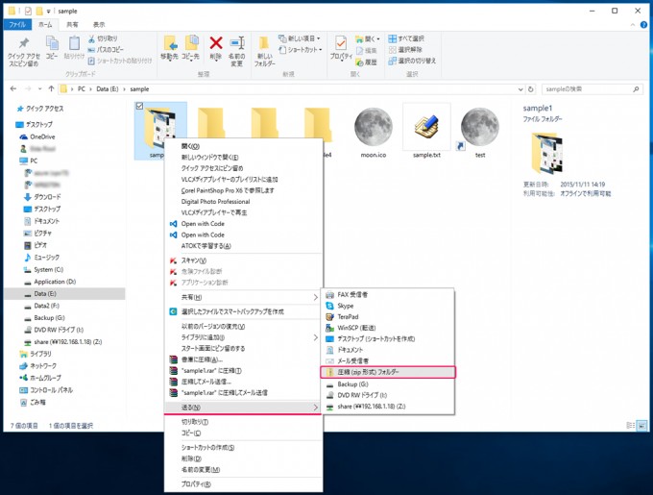The image size is (653, 495).
Task: Expand the Open (開く) ribbon dropdown
Action: [378, 39]
